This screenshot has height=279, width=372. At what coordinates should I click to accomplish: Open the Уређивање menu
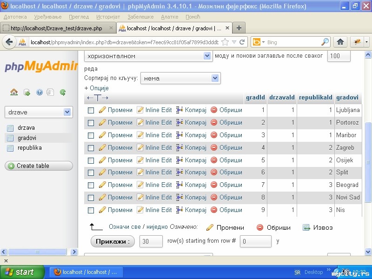(48, 17)
